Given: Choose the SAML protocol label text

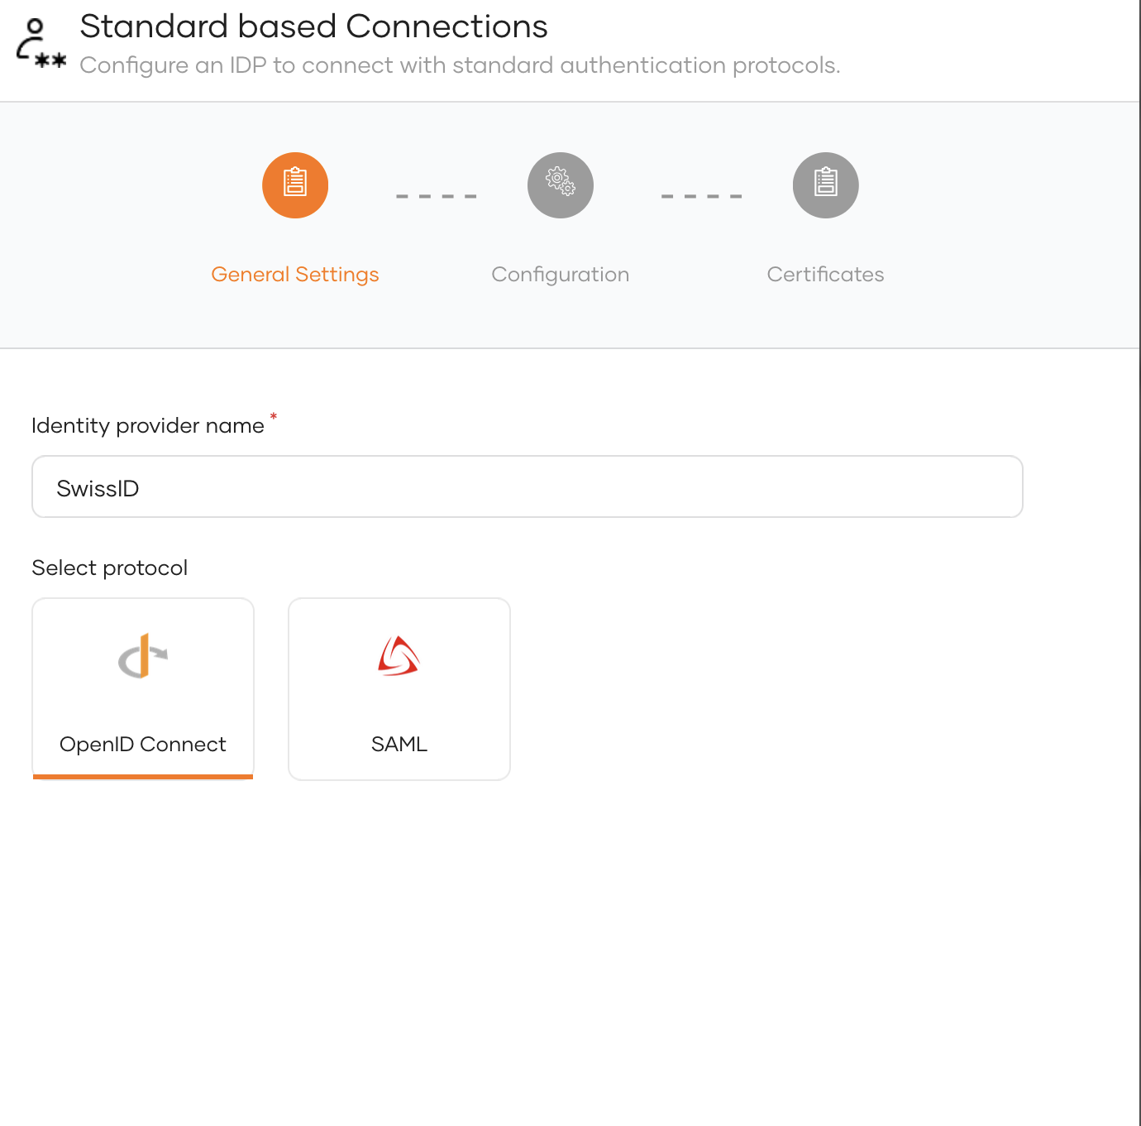Looking at the screenshot, I should (x=399, y=745).
